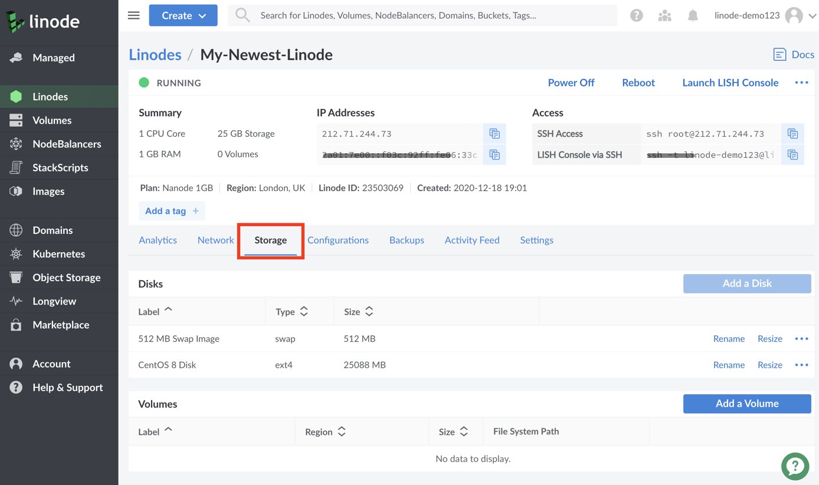Click the SSH Access command text
Viewport: 819px width, 485px height.
(705, 134)
